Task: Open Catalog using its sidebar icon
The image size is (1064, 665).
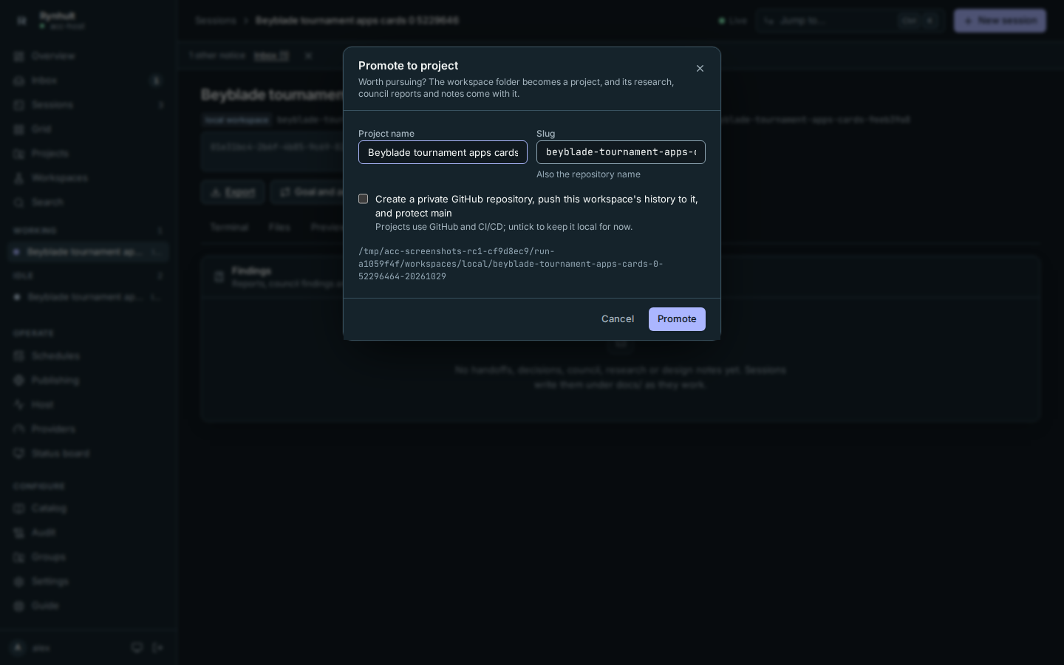Action: point(19,508)
